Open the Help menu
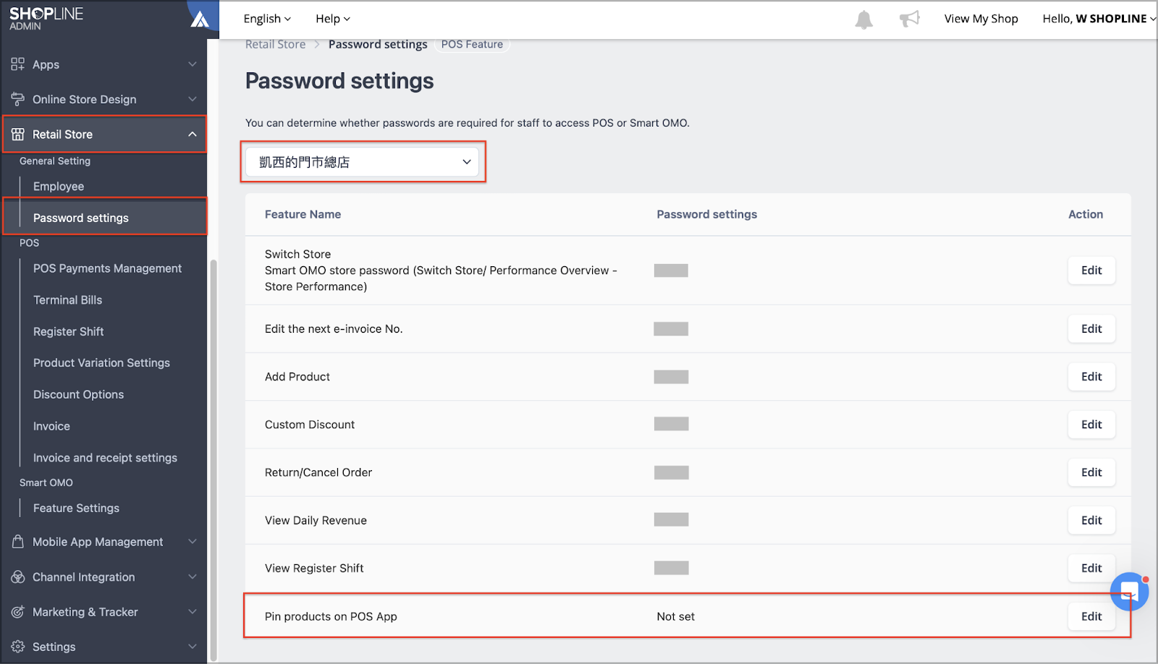 (x=333, y=19)
